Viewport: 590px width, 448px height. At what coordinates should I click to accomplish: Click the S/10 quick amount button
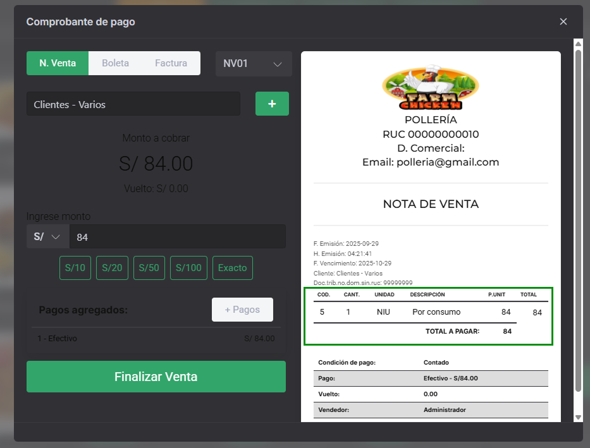click(x=75, y=268)
